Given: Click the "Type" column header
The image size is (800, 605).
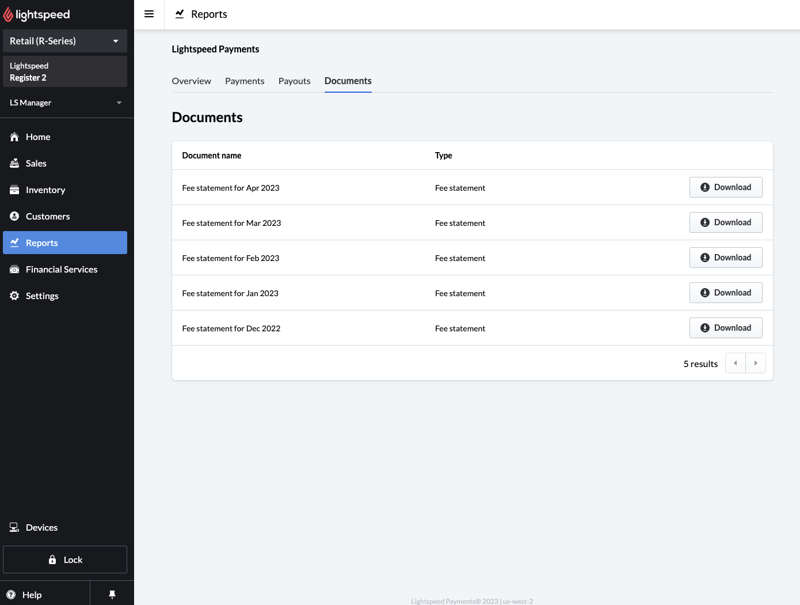Looking at the screenshot, I should point(444,156).
